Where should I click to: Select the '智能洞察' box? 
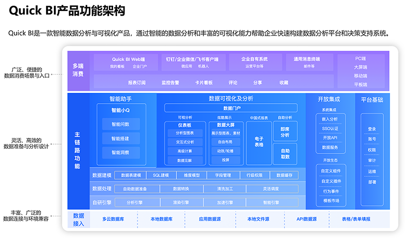[121, 152]
